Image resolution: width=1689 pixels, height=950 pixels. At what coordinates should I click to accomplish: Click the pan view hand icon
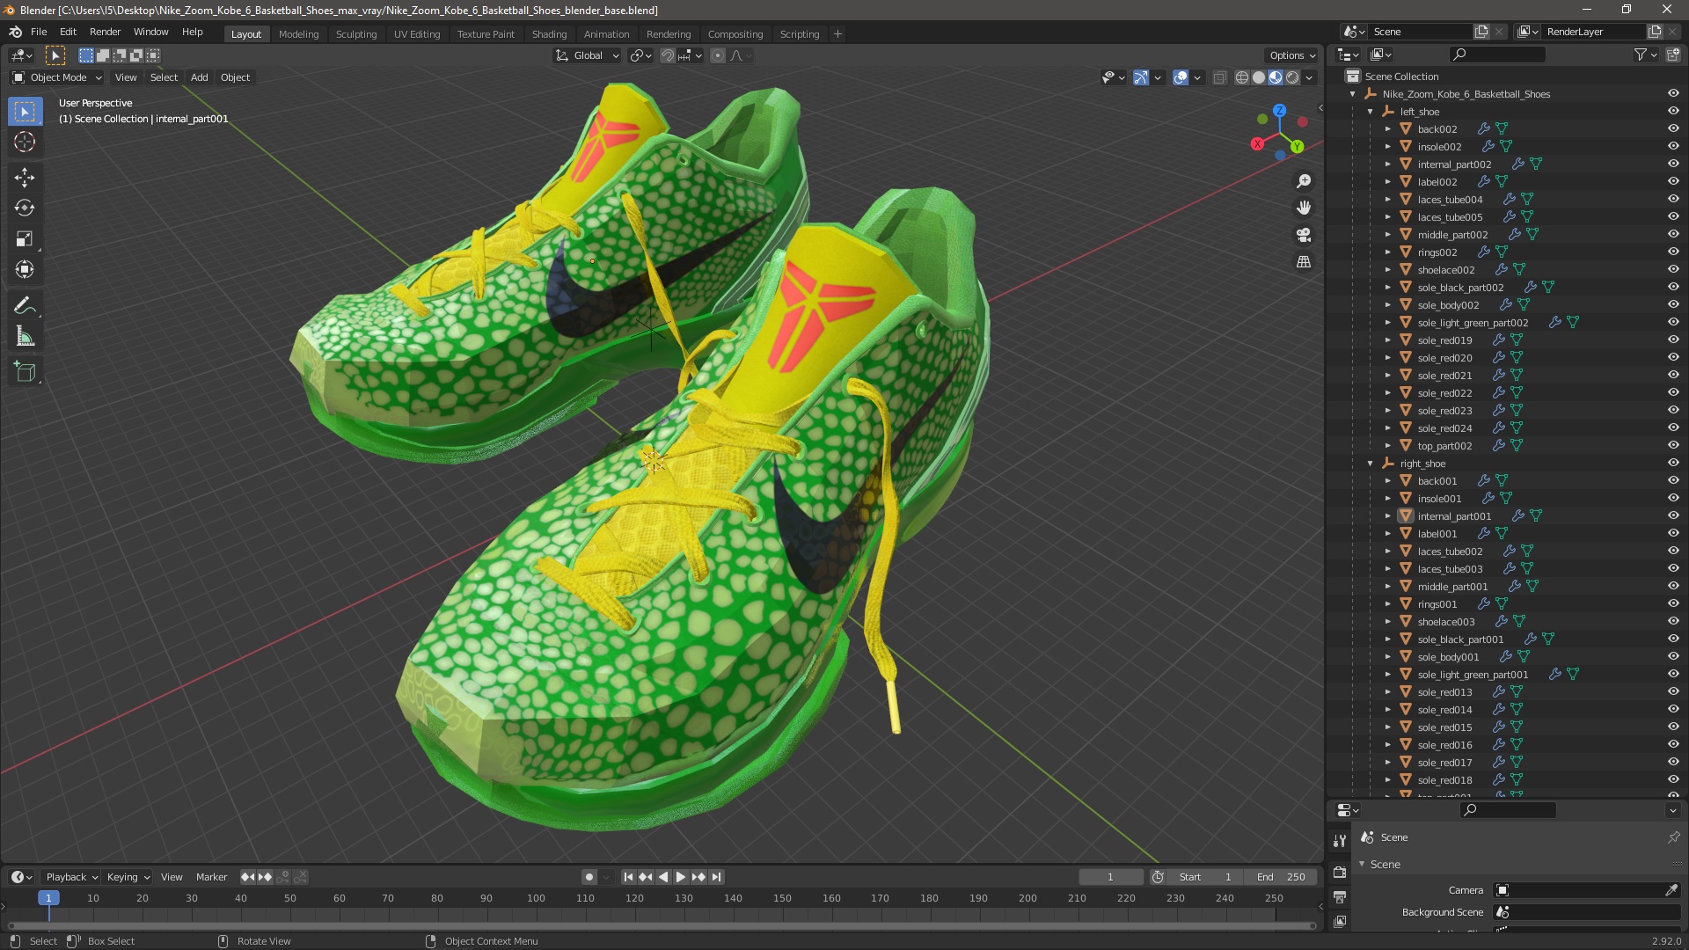pyautogui.click(x=1304, y=208)
